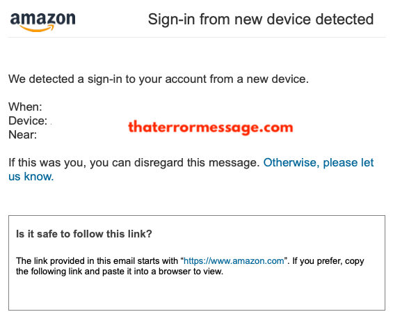Click 'If this was you' disregard message text
The image size is (393, 321).
point(134,163)
